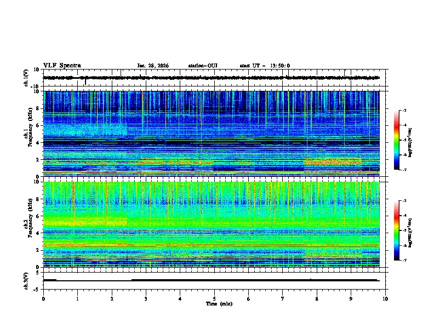Click the time axis tick label "9"
Viewport: 434px width, 335px height.
pos(351,299)
